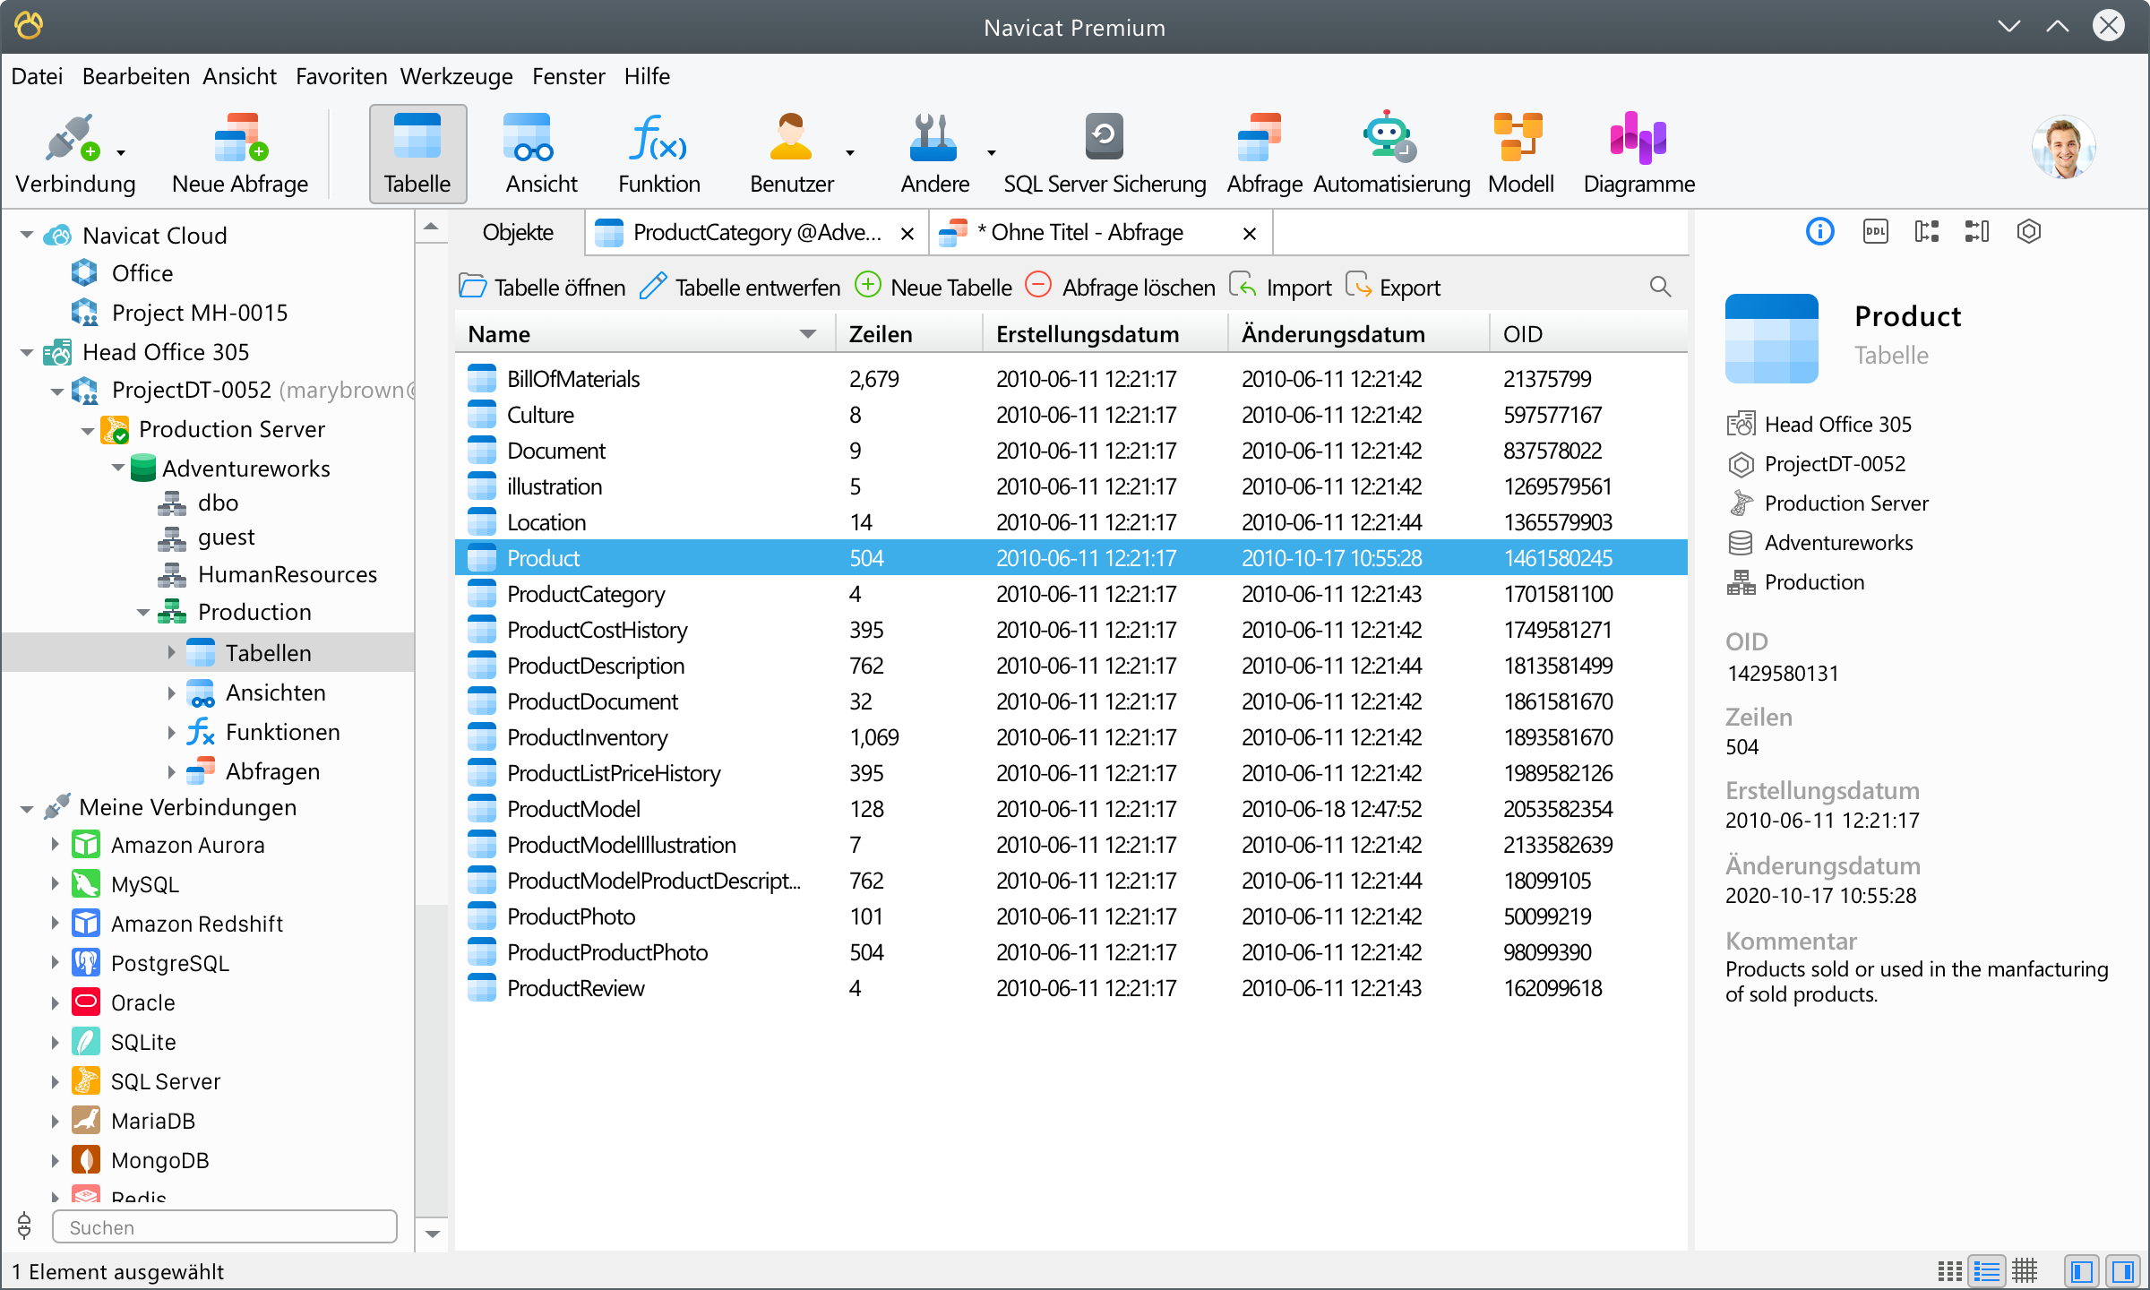Screen dimensions: 2150x1290
Task: Select the ProductInventory table row
Action: [1071, 737]
